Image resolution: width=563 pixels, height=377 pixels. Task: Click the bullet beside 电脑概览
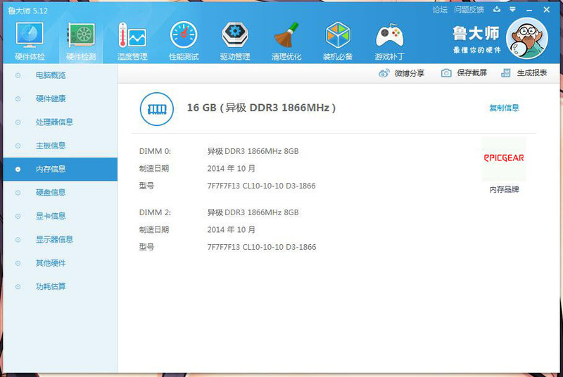pyautogui.click(x=18, y=75)
